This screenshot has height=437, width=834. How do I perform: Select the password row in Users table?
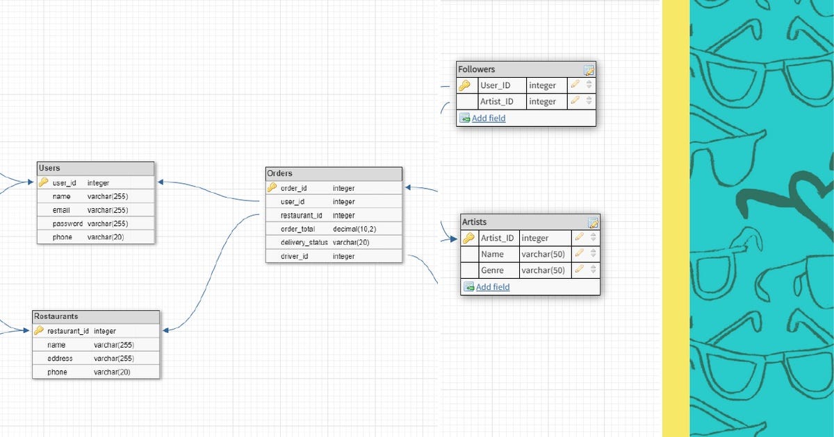pyautogui.click(x=96, y=223)
